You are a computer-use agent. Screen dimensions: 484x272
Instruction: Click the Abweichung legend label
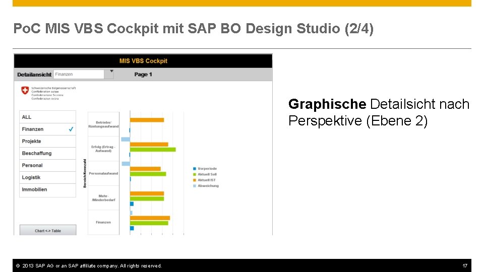pyautogui.click(x=208, y=186)
